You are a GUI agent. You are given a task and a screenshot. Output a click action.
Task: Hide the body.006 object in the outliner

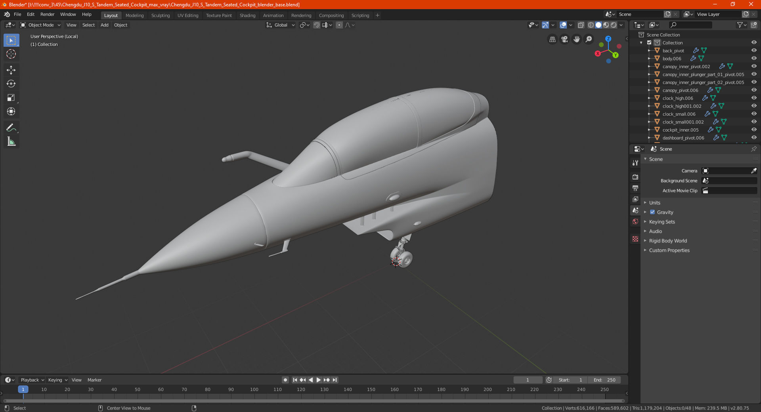click(x=753, y=58)
